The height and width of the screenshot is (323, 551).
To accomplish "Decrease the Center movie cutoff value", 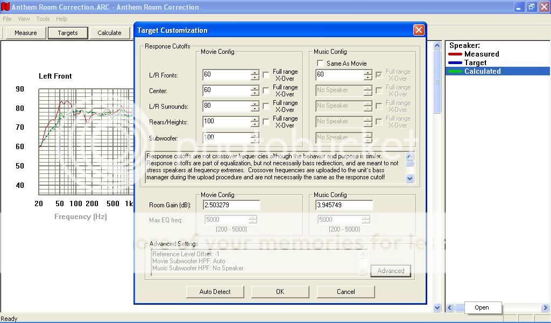I will 255,93.
